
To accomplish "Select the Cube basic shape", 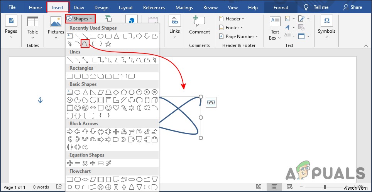I will (154, 100).
